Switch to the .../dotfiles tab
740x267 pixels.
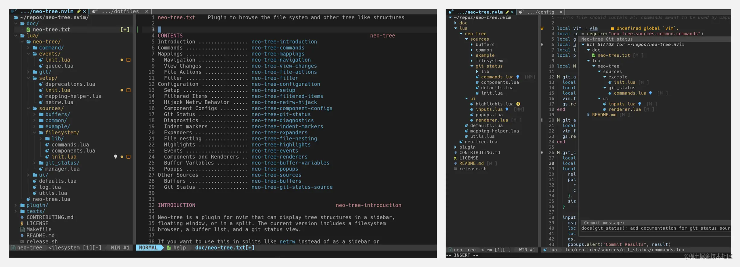[120, 11]
